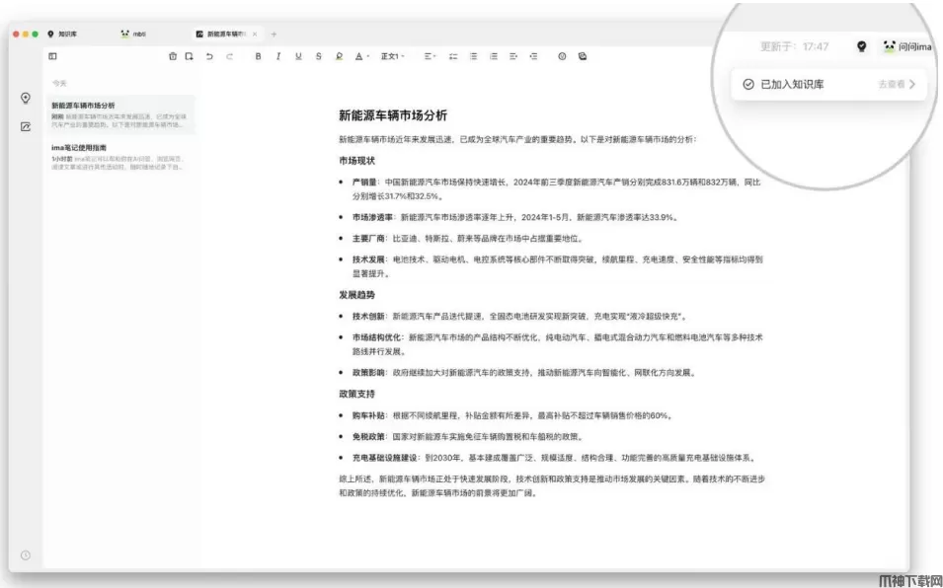
Task: Click the 政策支持 heading
Action: click(356, 394)
